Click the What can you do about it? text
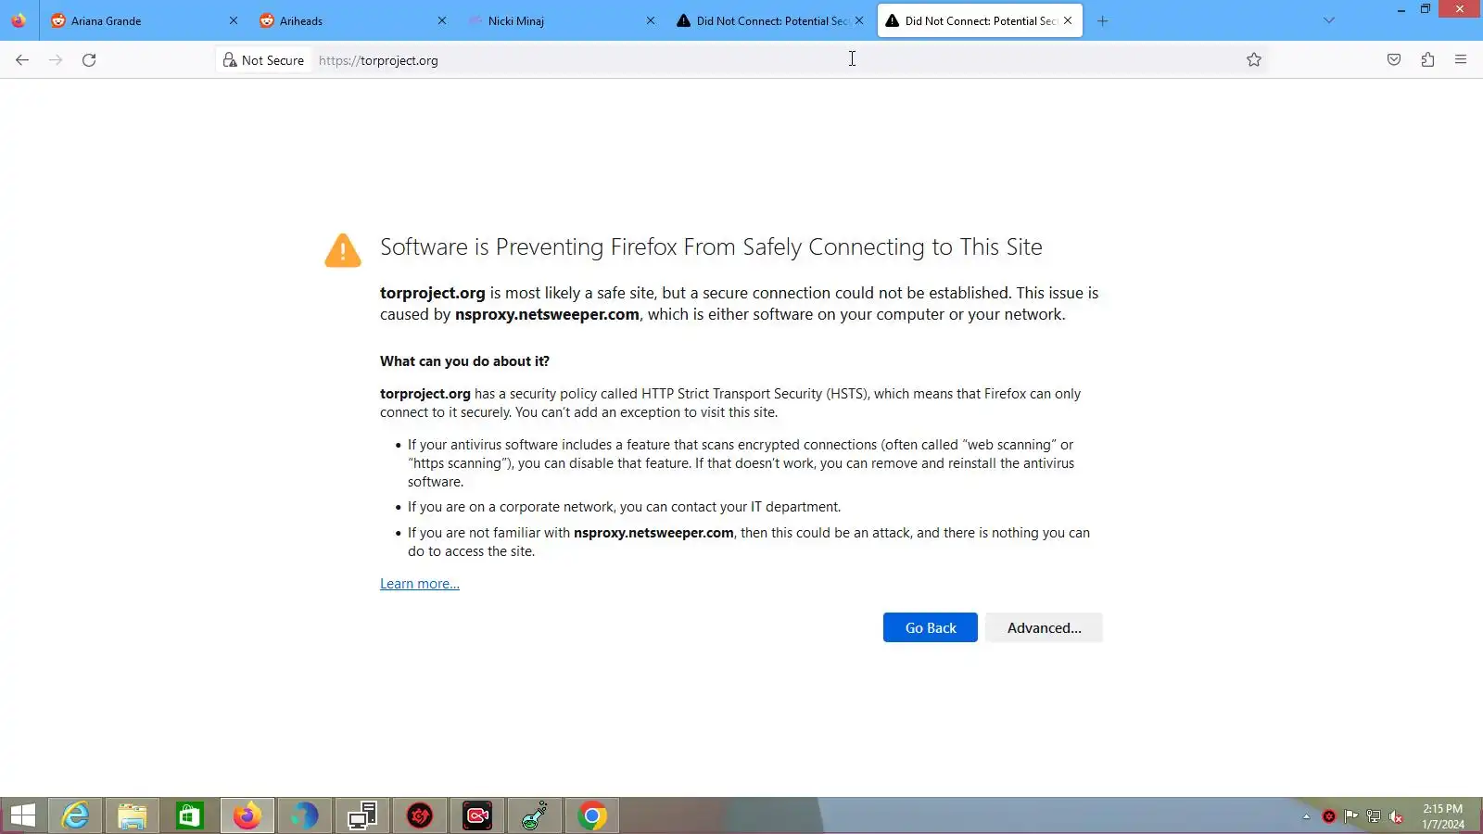Image resolution: width=1483 pixels, height=834 pixels. click(x=464, y=361)
